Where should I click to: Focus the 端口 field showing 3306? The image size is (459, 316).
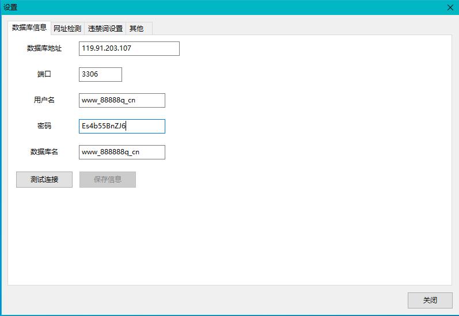click(x=100, y=74)
